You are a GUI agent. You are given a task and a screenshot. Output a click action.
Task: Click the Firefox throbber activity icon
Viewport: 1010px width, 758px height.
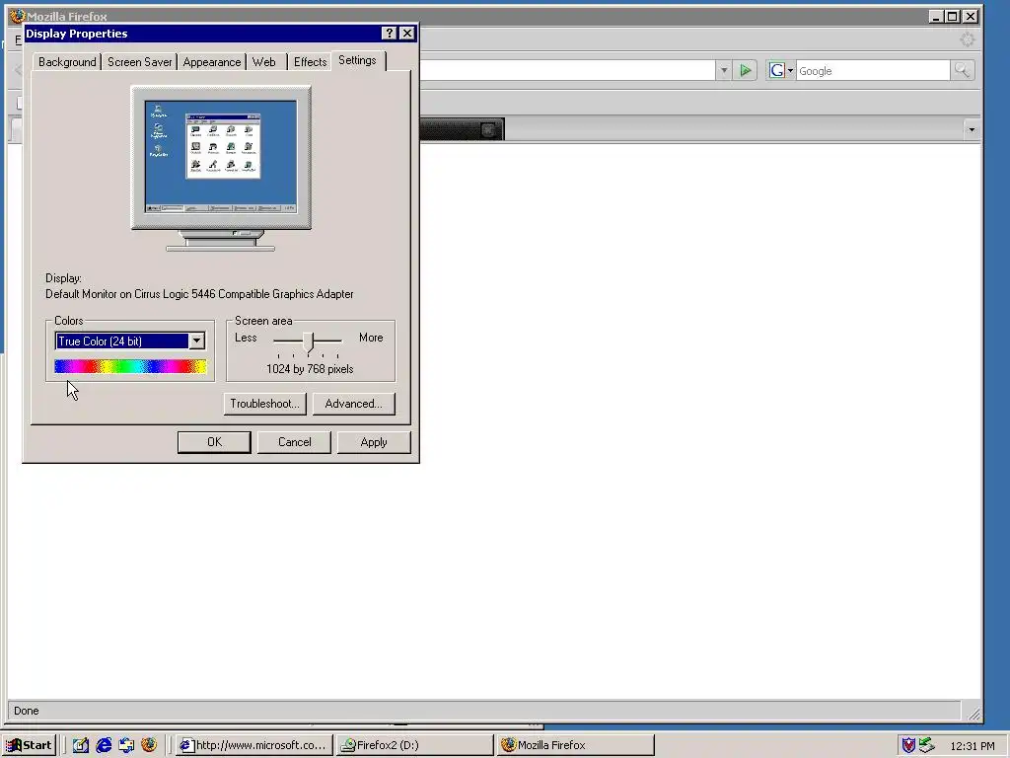click(967, 39)
